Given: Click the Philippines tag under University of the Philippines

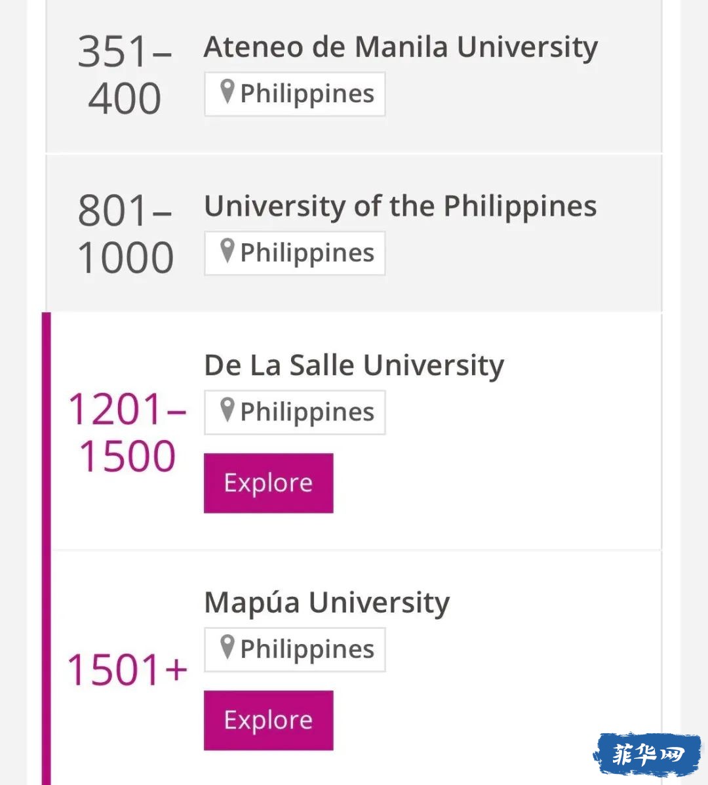Looking at the screenshot, I should pyautogui.click(x=295, y=253).
